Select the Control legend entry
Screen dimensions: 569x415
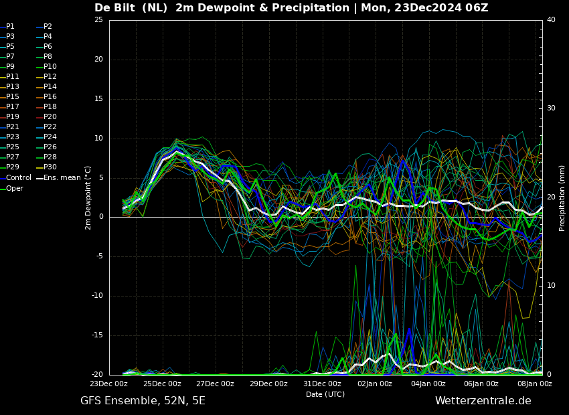(16, 178)
